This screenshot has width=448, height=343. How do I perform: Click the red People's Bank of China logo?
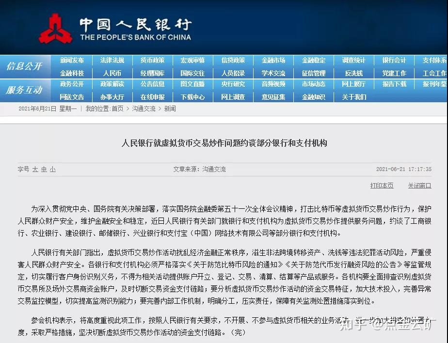pyautogui.click(x=55, y=29)
